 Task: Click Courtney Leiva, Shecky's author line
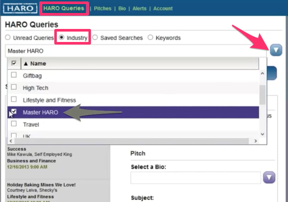pos(32,190)
